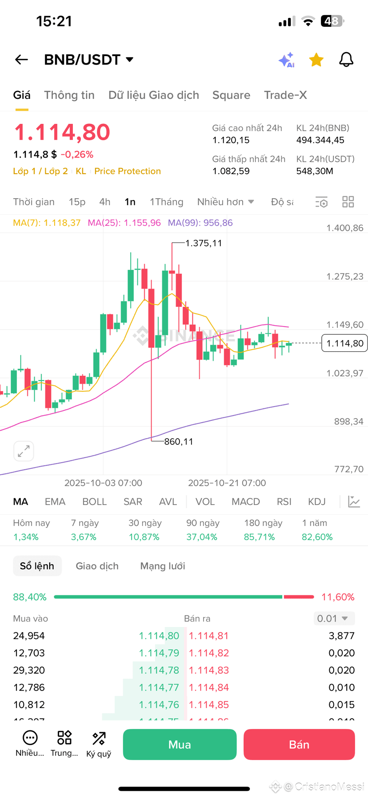Choose the 1Tháng timeframe
The height and width of the screenshot is (798, 368).
tap(166, 202)
